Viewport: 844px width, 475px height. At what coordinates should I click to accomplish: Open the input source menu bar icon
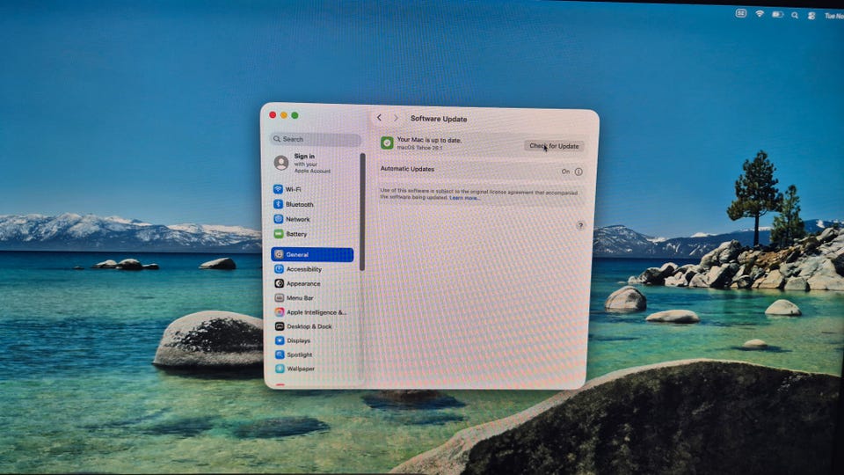[x=741, y=13]
